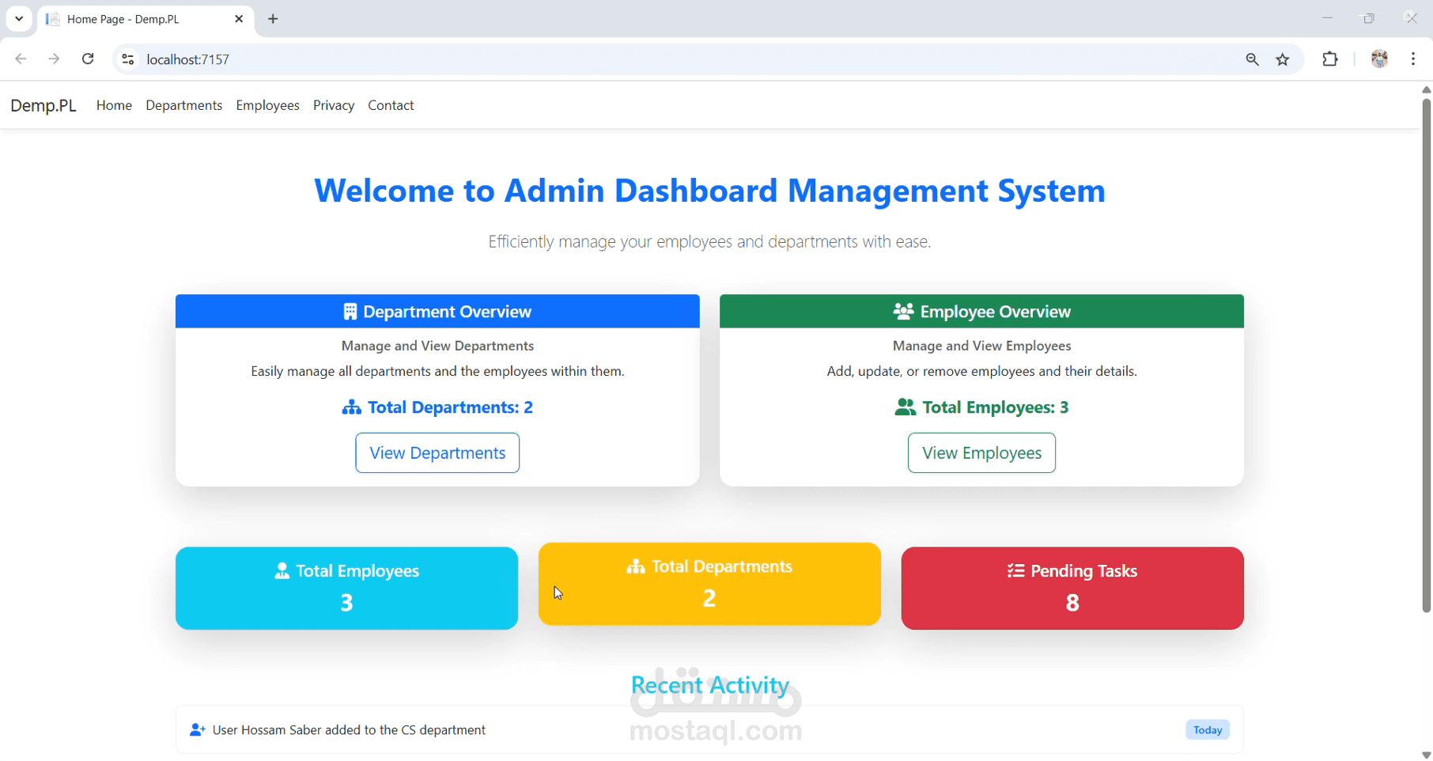This screenshot has height=761, width=1433.
Task: Open the tab search dropdown arrow
Action: [19, 19]
